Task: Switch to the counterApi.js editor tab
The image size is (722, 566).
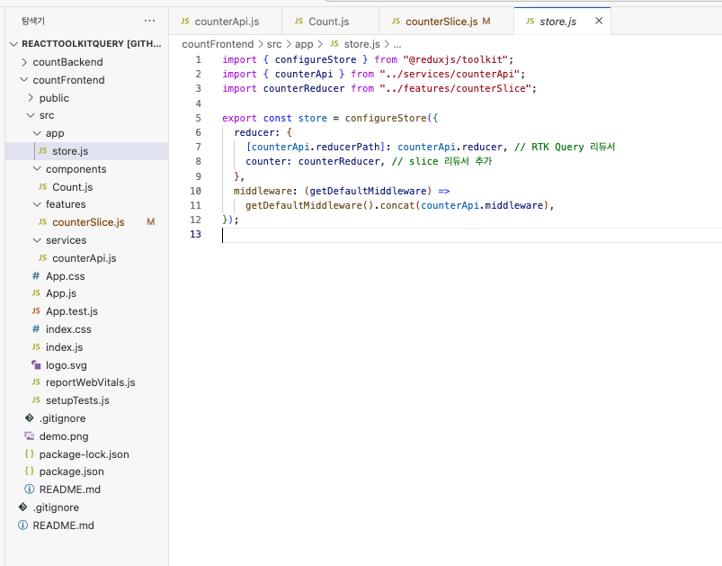Action: 225,22
